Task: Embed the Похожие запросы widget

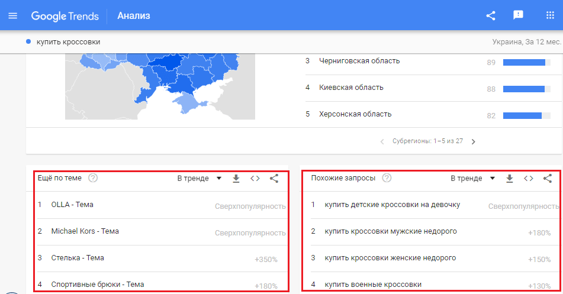Action: [529, 179]
